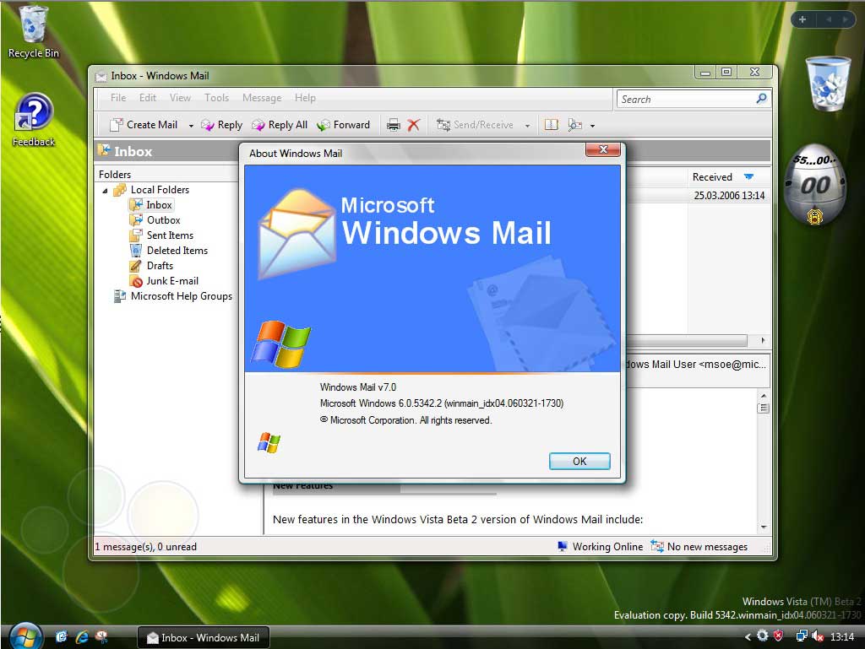Viewport: 865px width, 649px height.
Task: Open the Tools menu
Action: [x=216, y=98]
